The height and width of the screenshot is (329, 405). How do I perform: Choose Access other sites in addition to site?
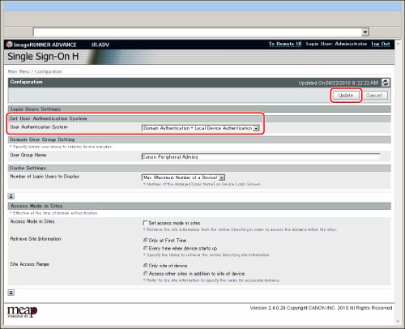tap(146, 273)
